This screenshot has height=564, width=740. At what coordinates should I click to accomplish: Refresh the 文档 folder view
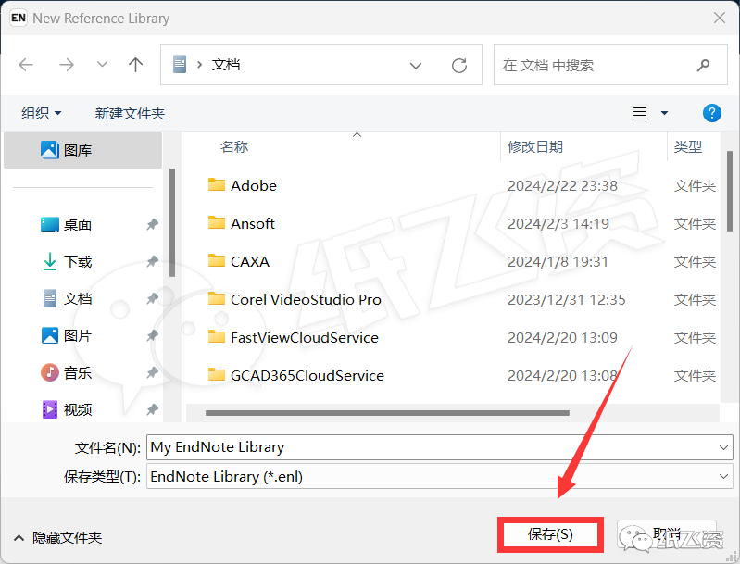tap(459, 65)
